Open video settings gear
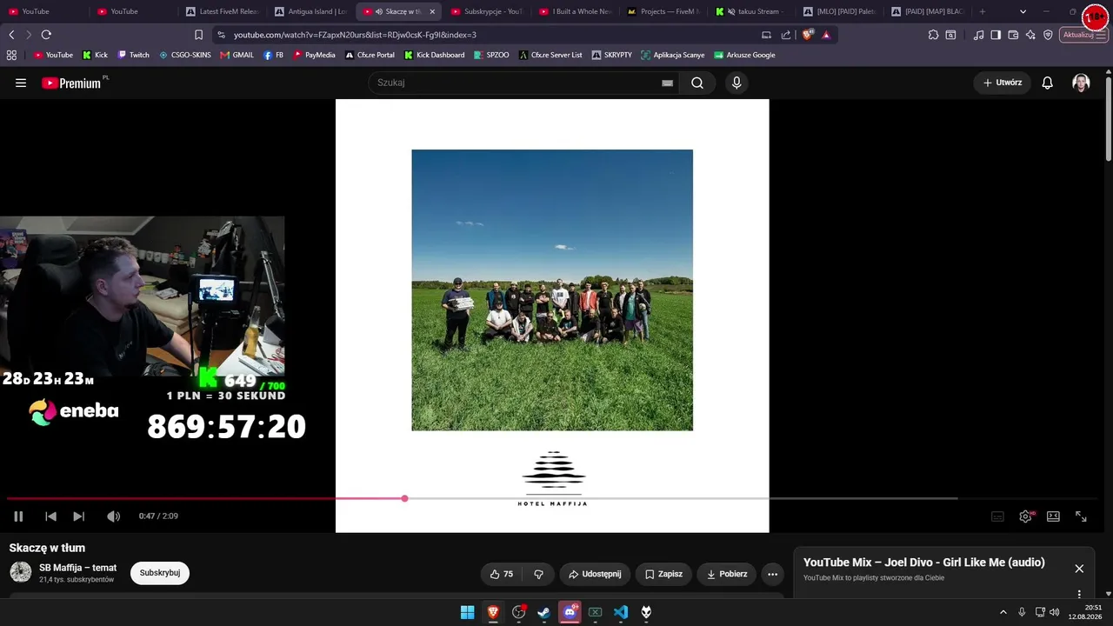 [x=1025, y=516]
